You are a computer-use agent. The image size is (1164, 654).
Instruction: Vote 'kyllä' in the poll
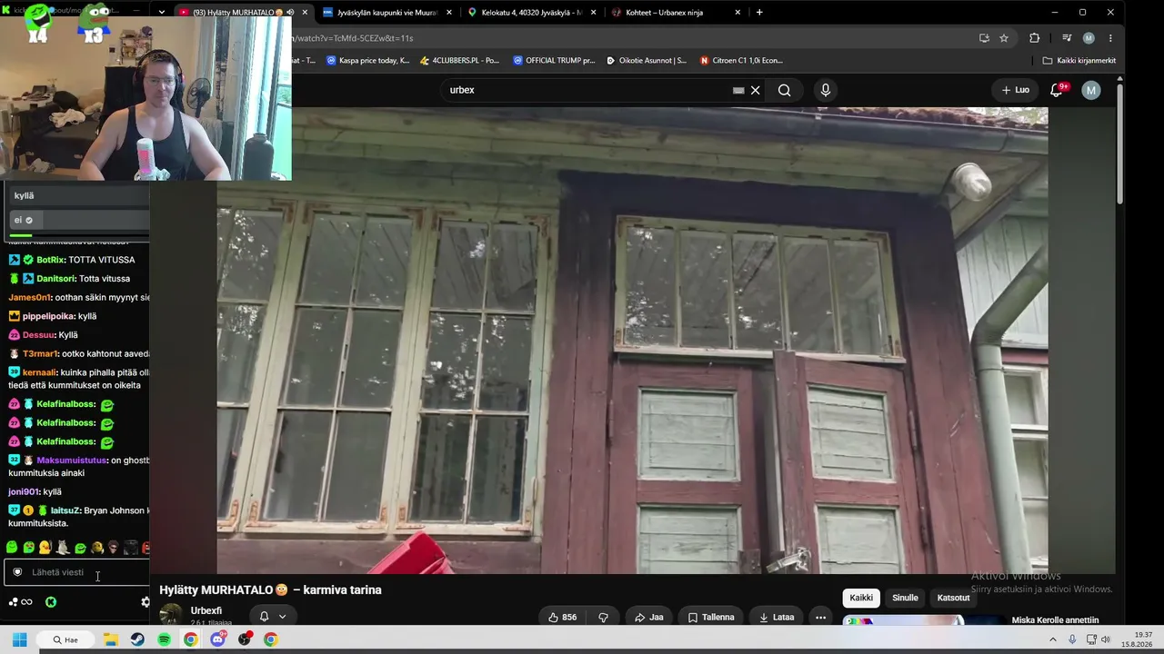click(x=78, y=195)
